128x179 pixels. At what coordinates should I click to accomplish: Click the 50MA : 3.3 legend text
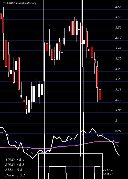pyautogui.click(x=15, y=165)
